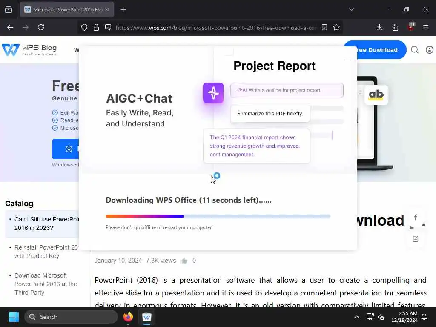Open the Windows Start menu
Viewport: 436px width, 327px height.
tap(14, 317)
